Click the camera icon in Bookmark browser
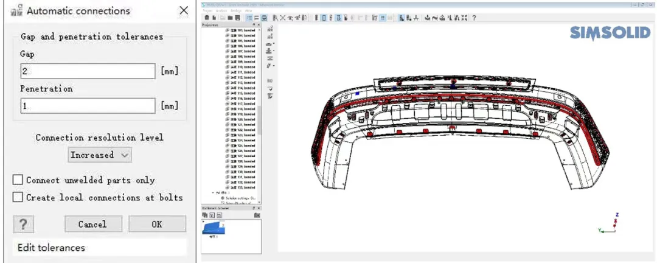The width and height of the screenshot is (657, 263). pyautogui.click(x=257, y=215)
